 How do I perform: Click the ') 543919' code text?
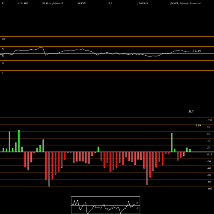(143, 3)
